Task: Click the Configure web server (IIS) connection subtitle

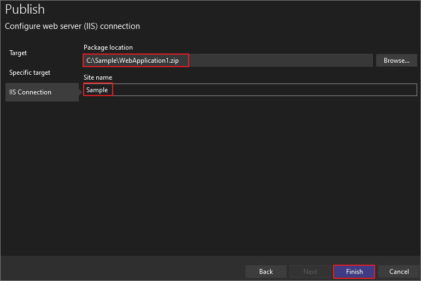Action: [73, 26]
